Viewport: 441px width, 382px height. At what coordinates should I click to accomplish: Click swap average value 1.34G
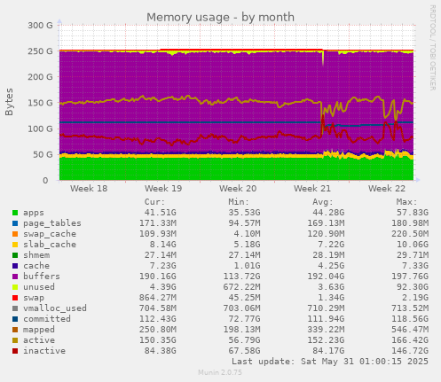pos(331,298)
